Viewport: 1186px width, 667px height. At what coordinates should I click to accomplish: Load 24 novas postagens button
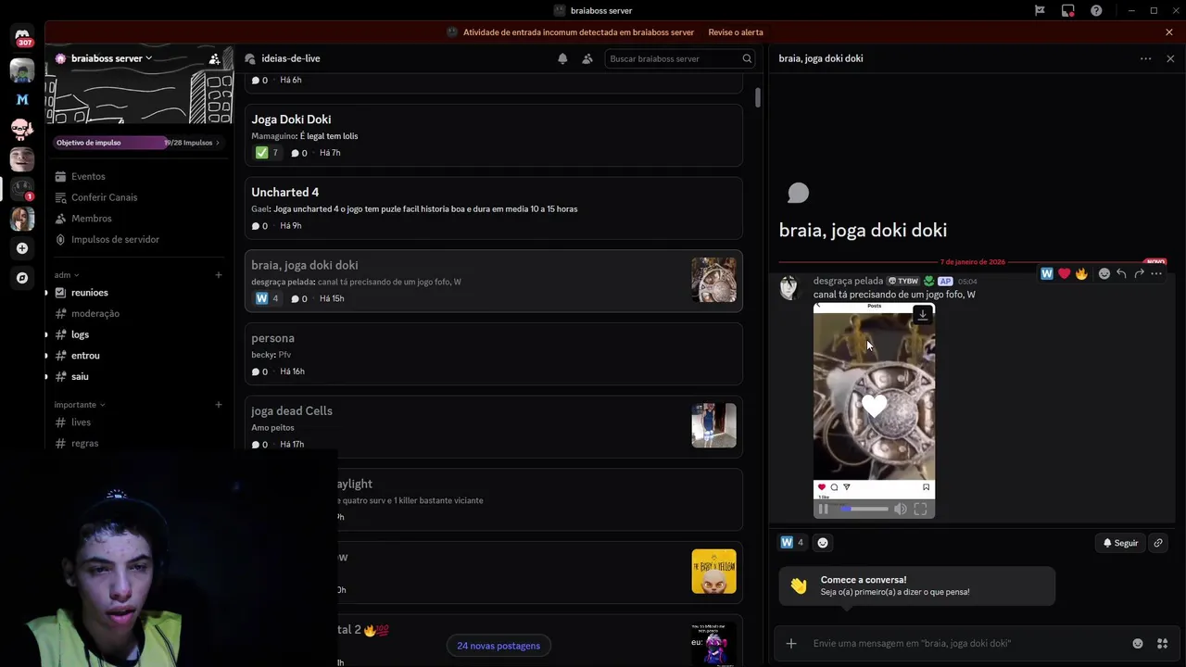point(498,646)
